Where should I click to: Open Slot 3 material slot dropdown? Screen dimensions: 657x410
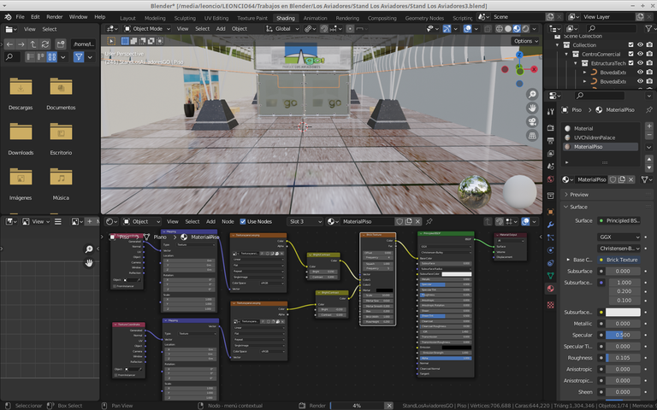(305, 221)
